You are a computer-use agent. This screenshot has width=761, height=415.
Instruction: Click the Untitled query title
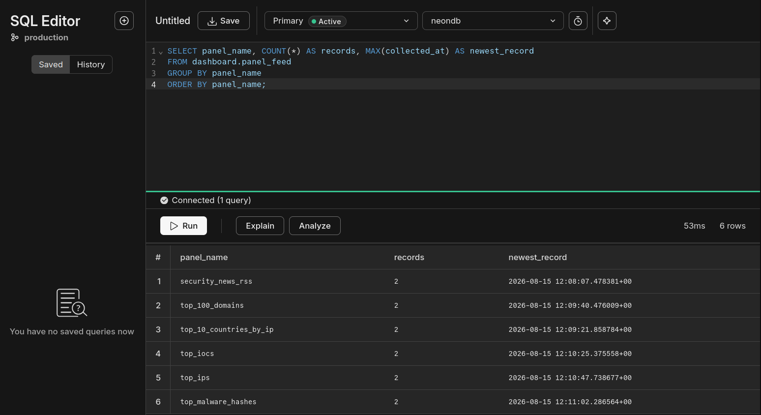click(173, 21)
